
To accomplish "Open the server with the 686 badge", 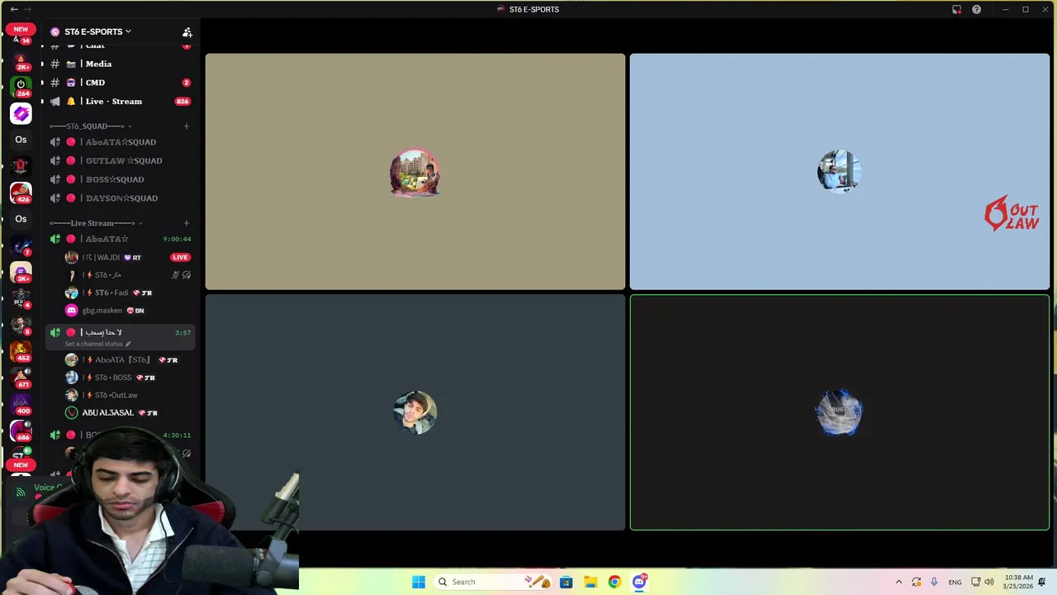I will click(21, 431).
